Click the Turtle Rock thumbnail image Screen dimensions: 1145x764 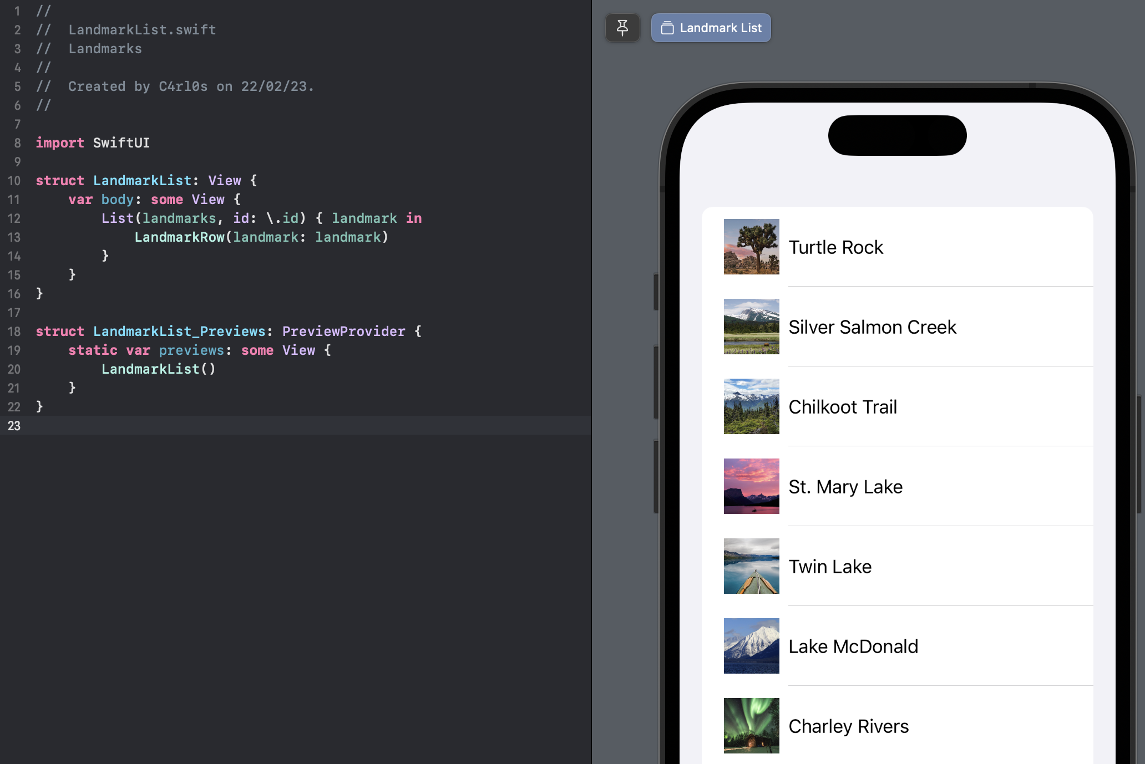[751, 247]
